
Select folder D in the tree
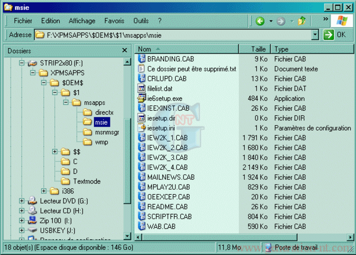[75, 172]
